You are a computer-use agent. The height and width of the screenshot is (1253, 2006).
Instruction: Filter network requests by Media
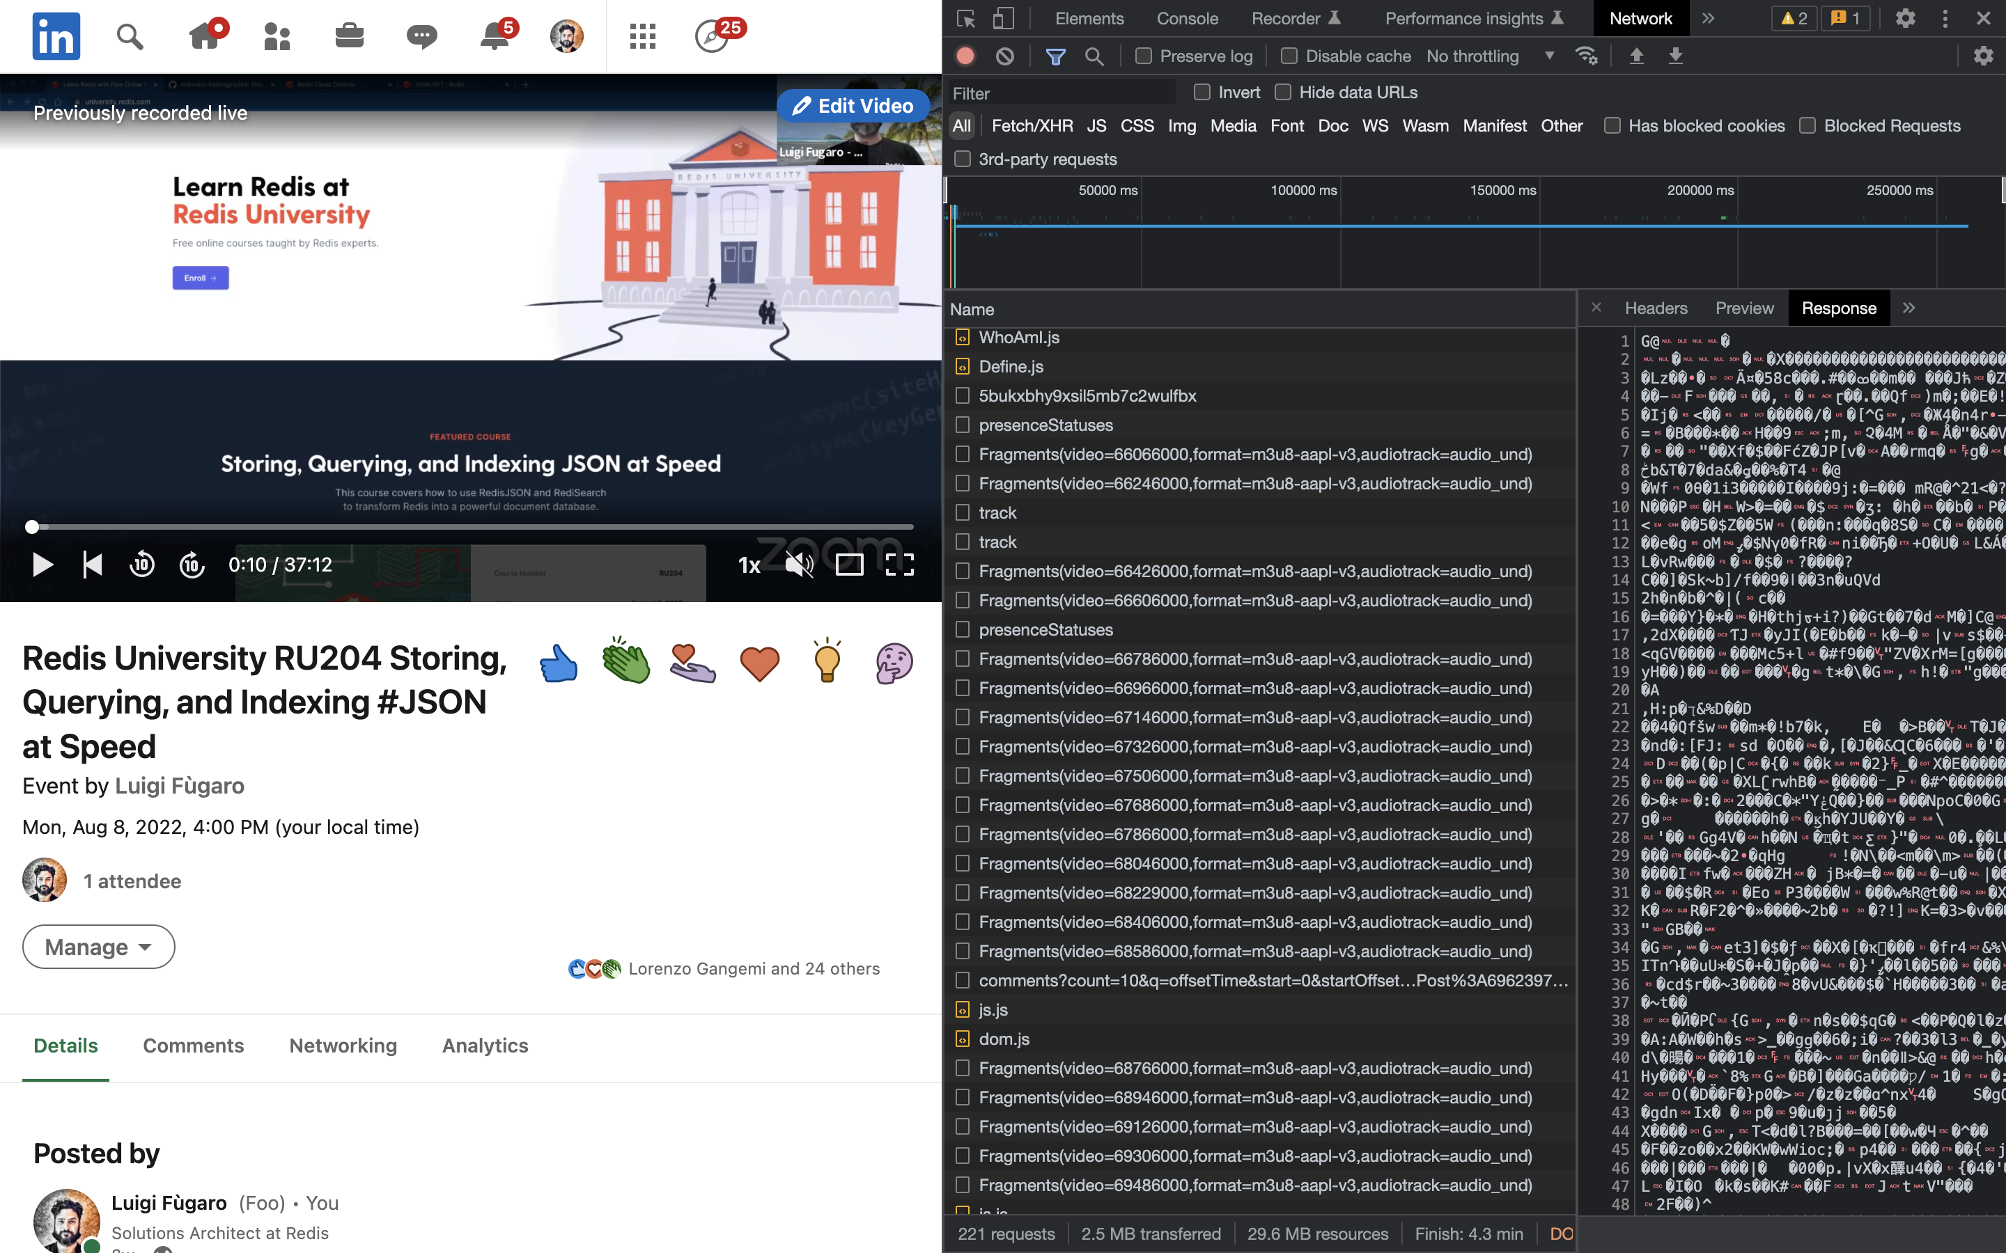coord(1233,126)
